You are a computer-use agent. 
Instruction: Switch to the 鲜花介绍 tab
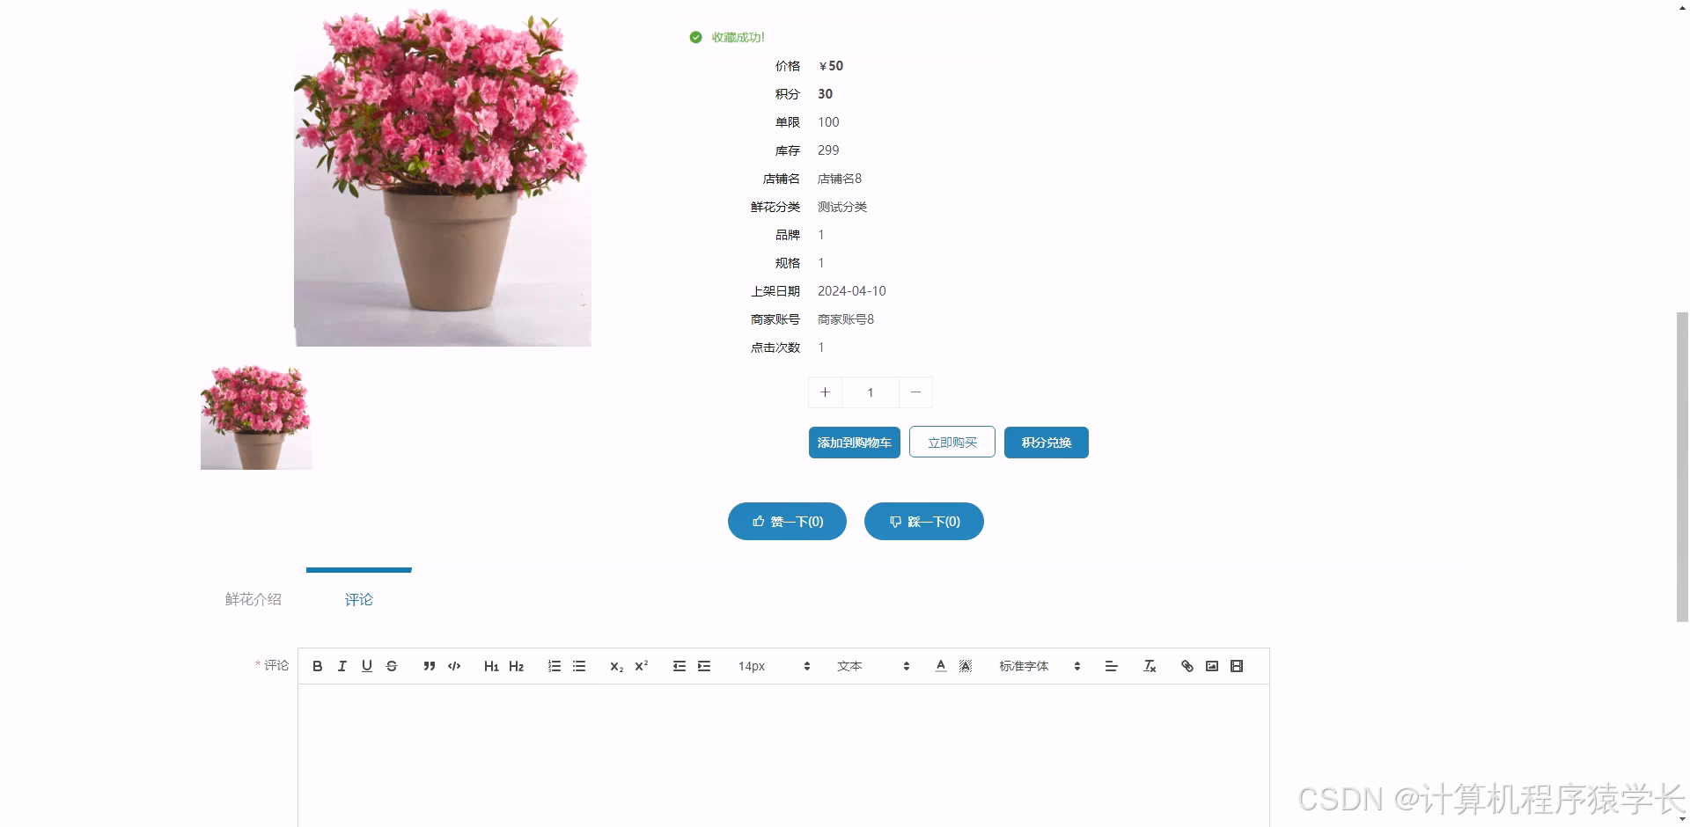pyautogui.click(x=253, y=599)
